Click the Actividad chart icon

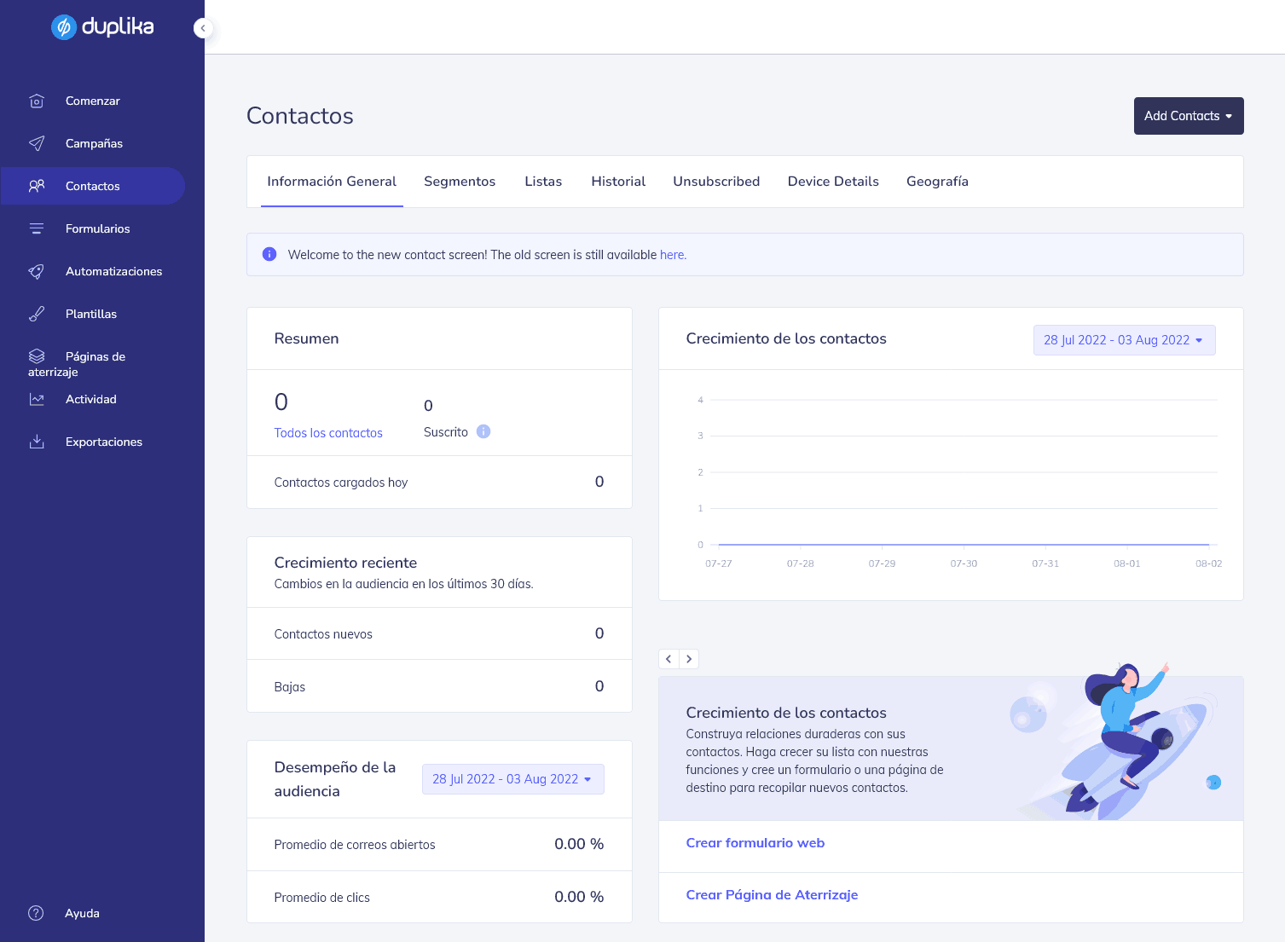(x=37, y=399)
